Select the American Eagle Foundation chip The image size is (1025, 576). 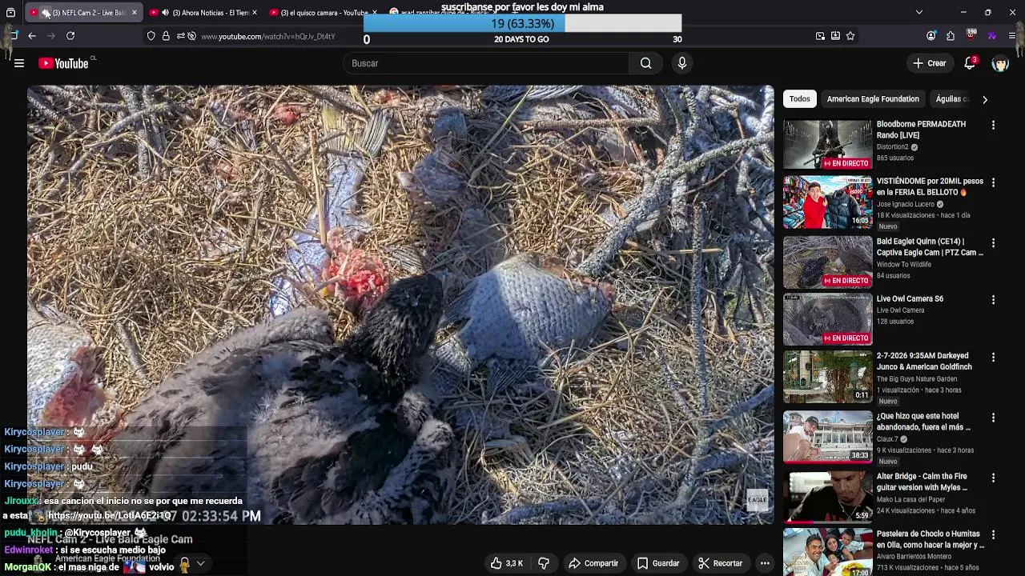click(873, 99)
